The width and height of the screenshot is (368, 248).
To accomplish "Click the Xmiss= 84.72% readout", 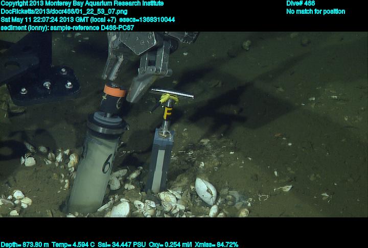I will coord(216,245).
